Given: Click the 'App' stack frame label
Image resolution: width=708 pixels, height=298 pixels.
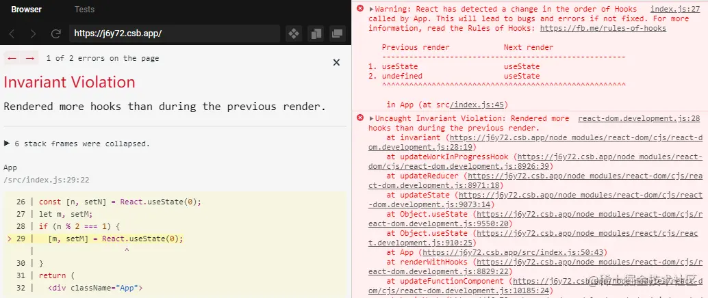Looking at the screenshot, I should coord(10,167).
